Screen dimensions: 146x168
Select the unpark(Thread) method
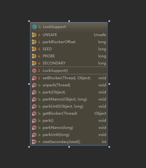point(56,85)
